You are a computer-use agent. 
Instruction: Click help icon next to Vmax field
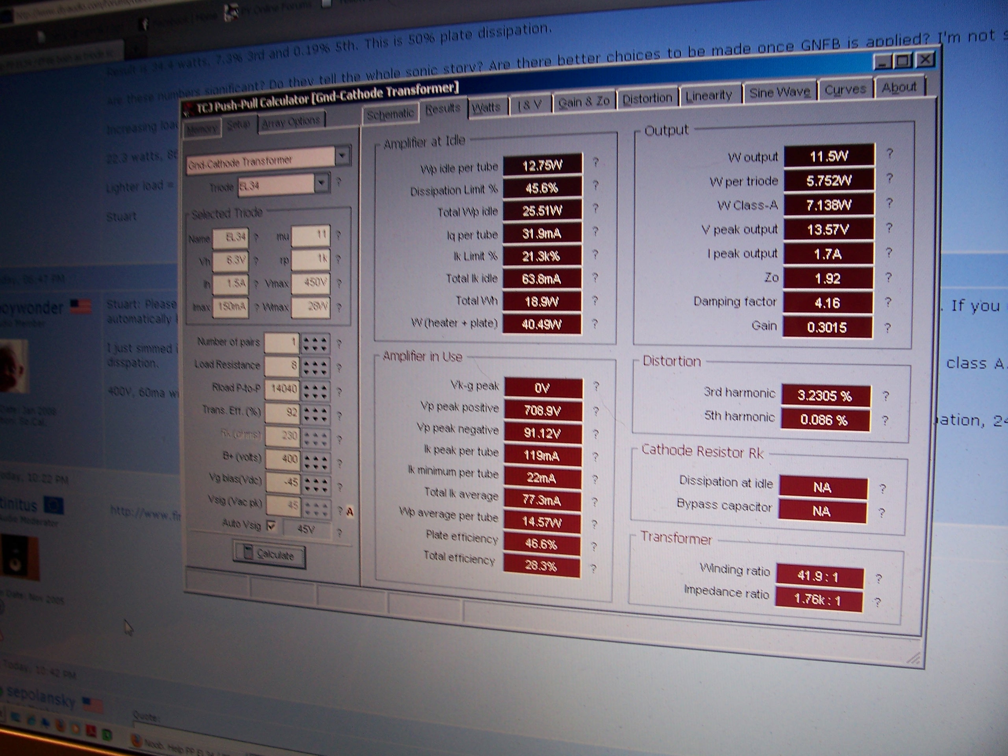tap(339, 283)
